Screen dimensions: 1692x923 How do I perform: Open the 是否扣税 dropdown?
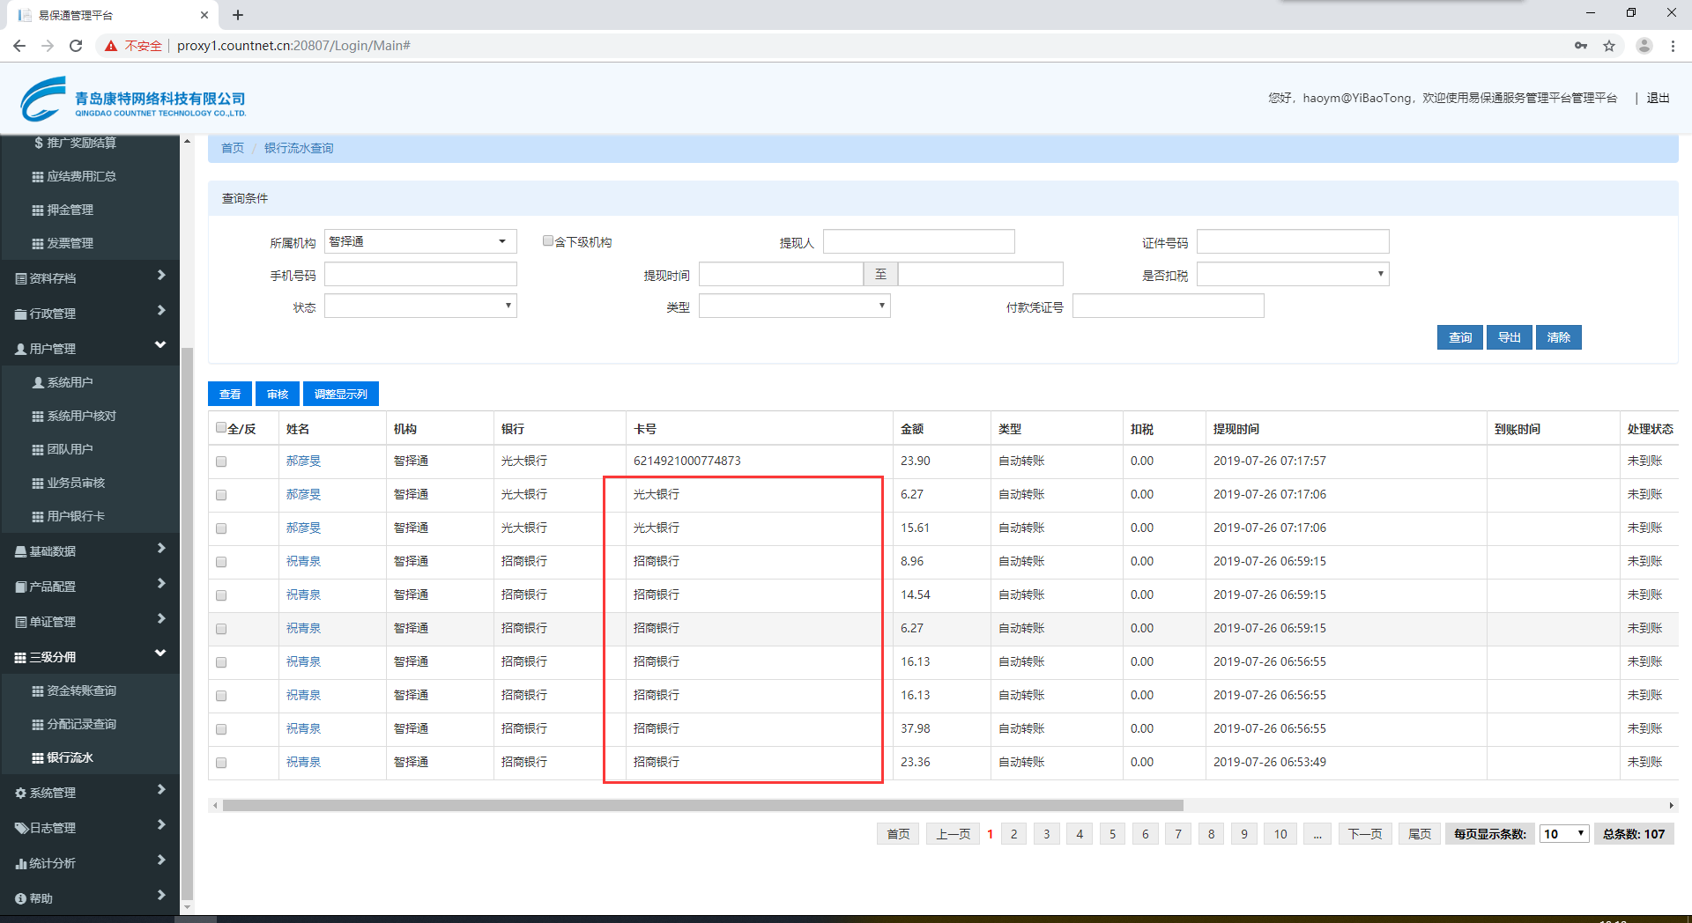point(1292,275)
